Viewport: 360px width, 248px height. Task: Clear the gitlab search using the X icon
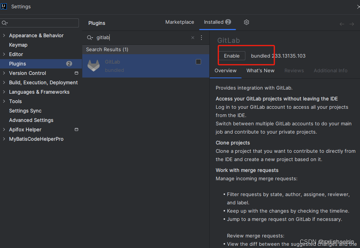coord(193,38)
